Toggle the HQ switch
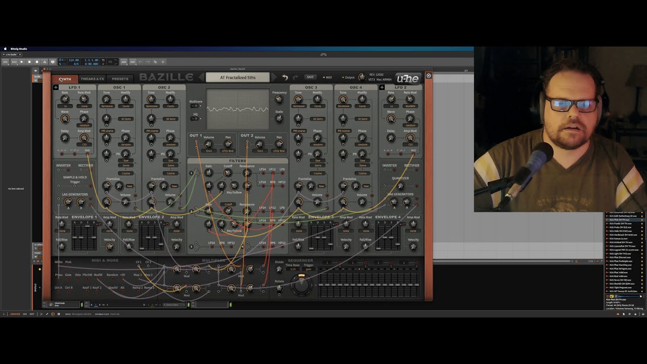This screenshot has height=364, width=647. point(195,119)
